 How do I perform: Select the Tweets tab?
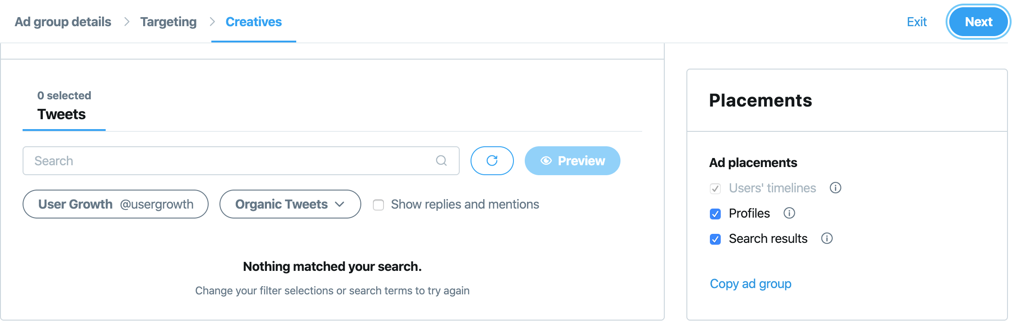click(62, 114)
